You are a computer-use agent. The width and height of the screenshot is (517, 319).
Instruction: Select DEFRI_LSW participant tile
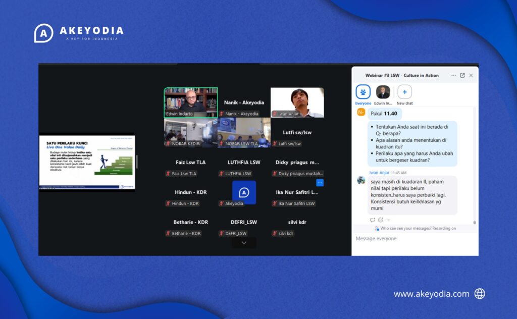click(x=244, y=223)
